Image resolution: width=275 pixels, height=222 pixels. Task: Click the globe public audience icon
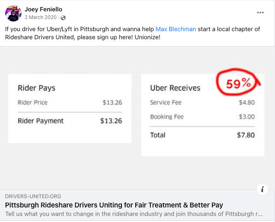tap(63, 18)
